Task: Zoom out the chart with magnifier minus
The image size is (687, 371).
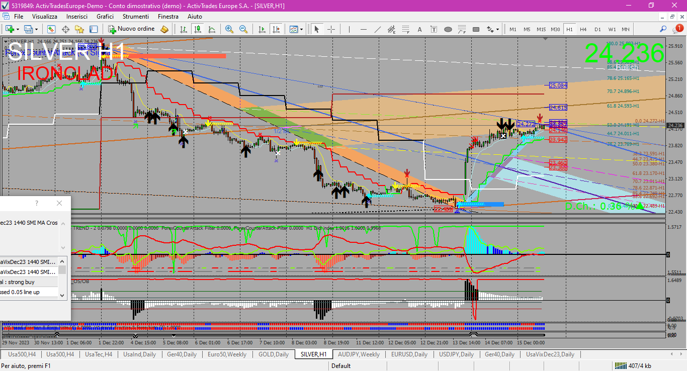Action: (243, 29)
